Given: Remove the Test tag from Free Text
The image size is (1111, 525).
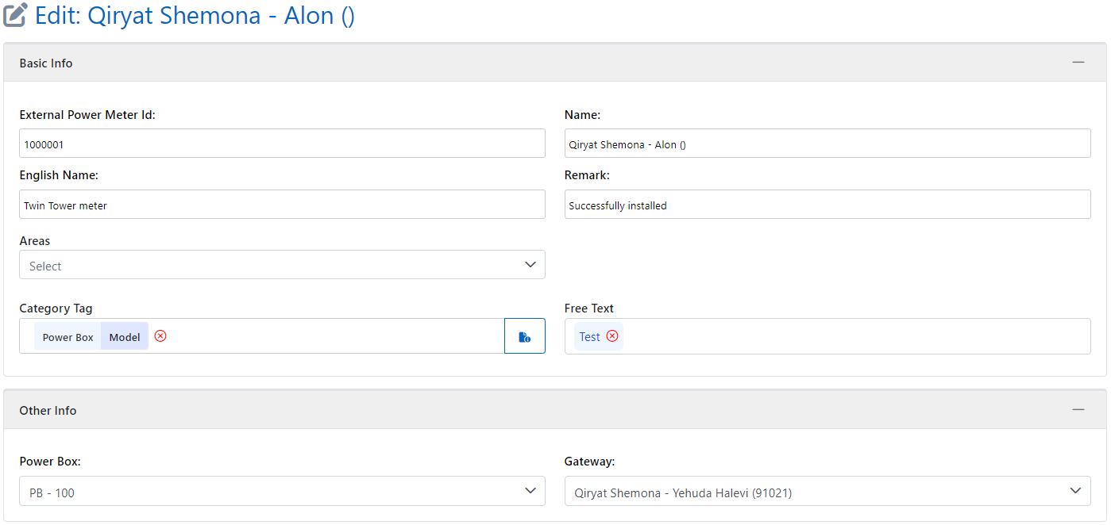Looking at the screenshot, I should 612,336.
